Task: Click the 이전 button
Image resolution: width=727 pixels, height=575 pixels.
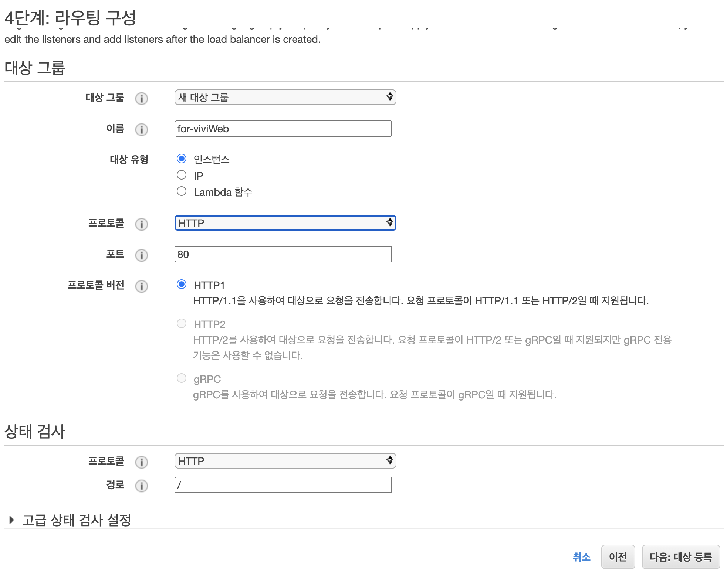Action: [x=618, y=557]
